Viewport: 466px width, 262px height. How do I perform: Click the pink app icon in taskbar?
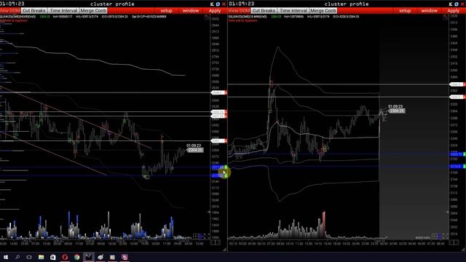125,257
